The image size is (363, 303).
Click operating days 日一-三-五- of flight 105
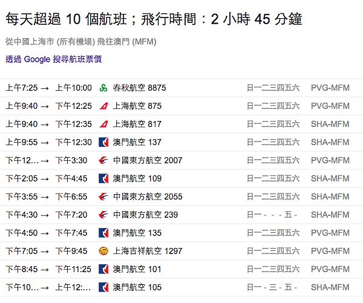click(272, 287)
